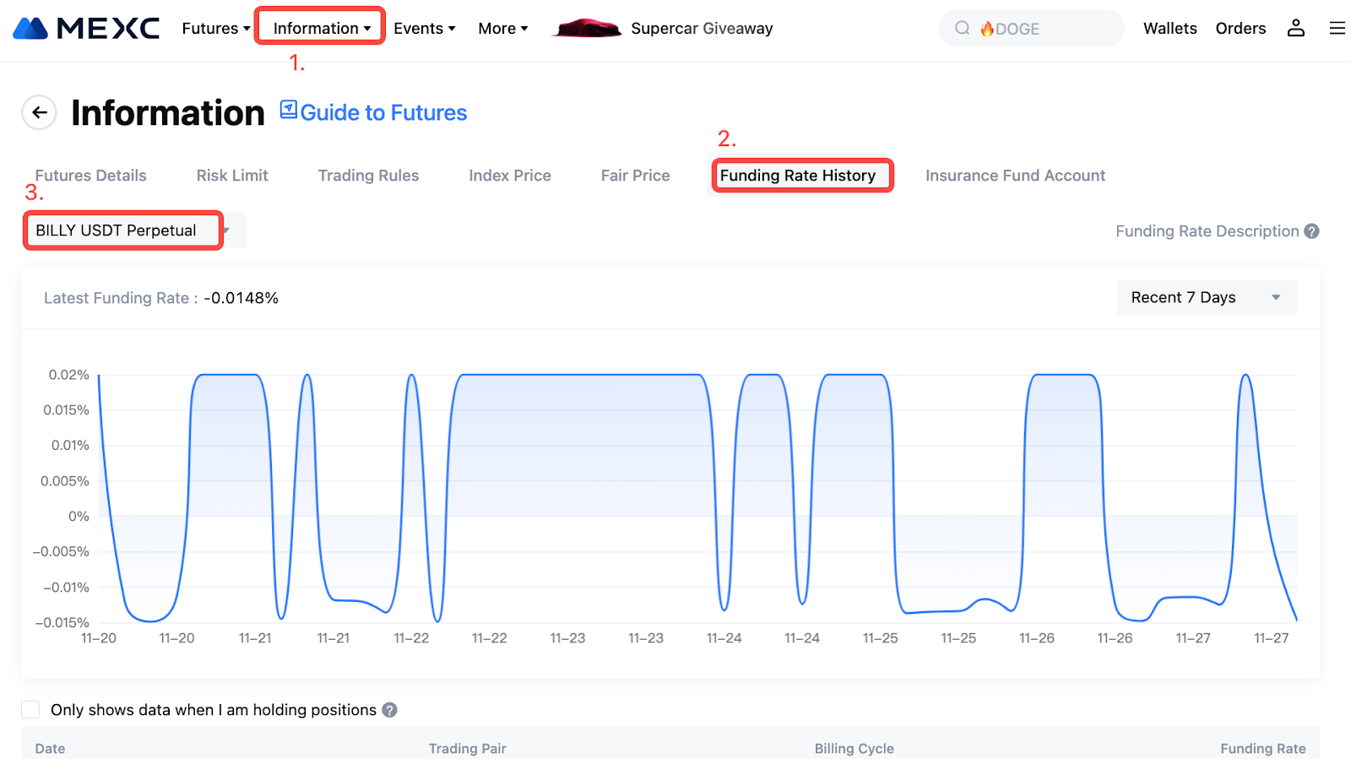Open the user profile icon
The height and width of the screenshot is (759, 1351).
point(1296,28)
